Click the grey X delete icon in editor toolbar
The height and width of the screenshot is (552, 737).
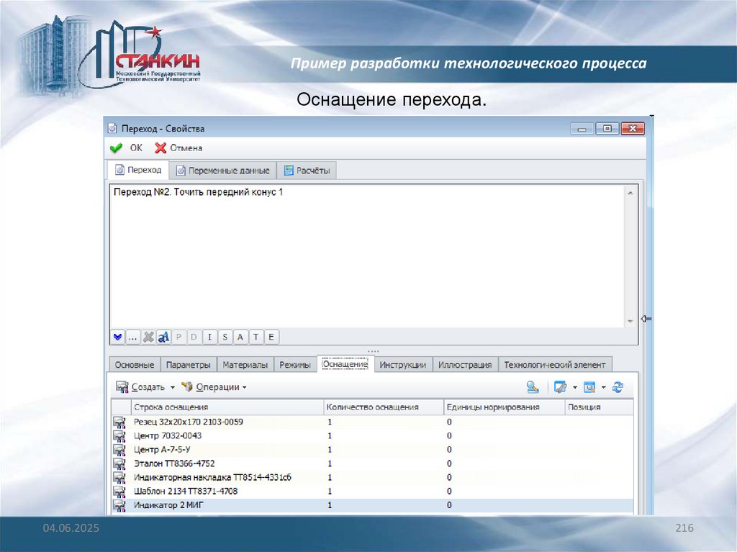[148, 337]
